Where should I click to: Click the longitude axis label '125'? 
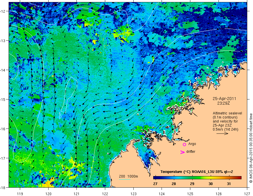tap(190, 194)
